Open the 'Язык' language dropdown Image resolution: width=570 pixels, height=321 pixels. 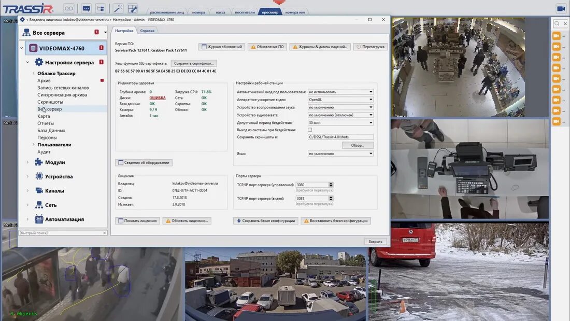340,153
